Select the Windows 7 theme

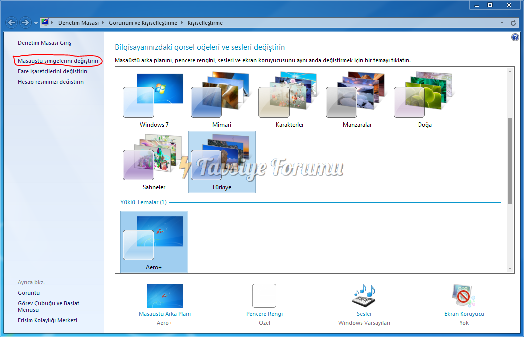[154, 99]
